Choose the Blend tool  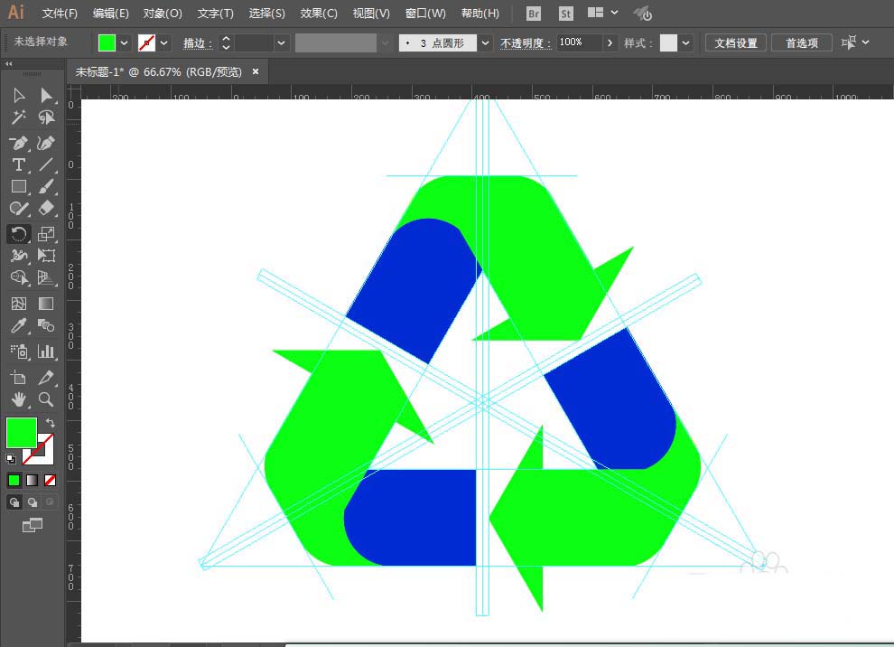(46, 326)
